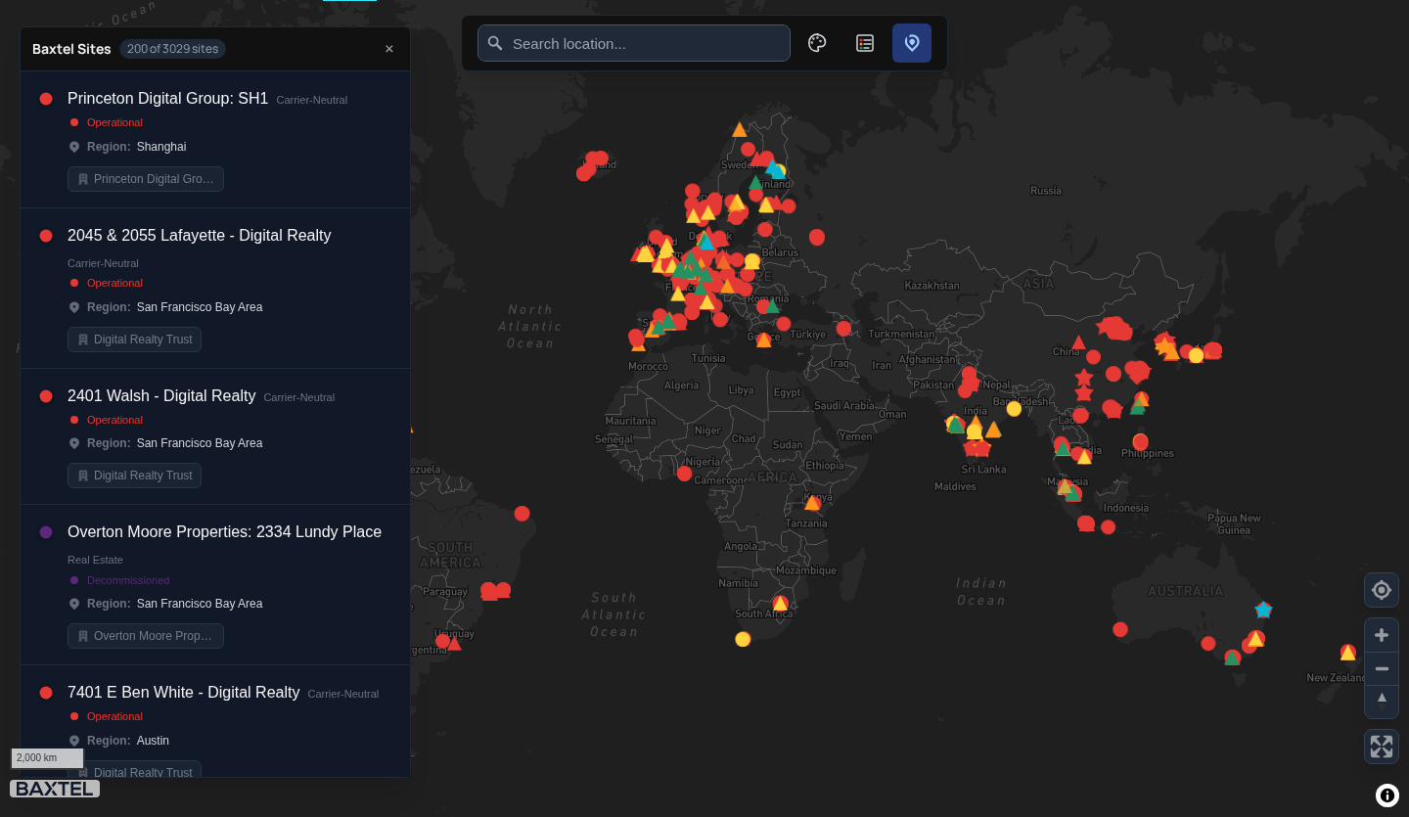Click the map search magnifier icon
The height and width of the screenshot is (817, 1409).
(495, 43)
